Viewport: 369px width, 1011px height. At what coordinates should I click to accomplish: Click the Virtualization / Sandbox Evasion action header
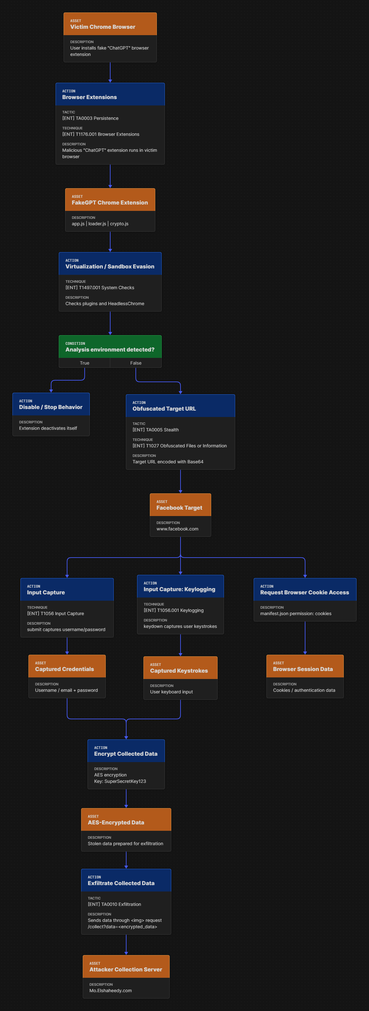click(110, 263)
